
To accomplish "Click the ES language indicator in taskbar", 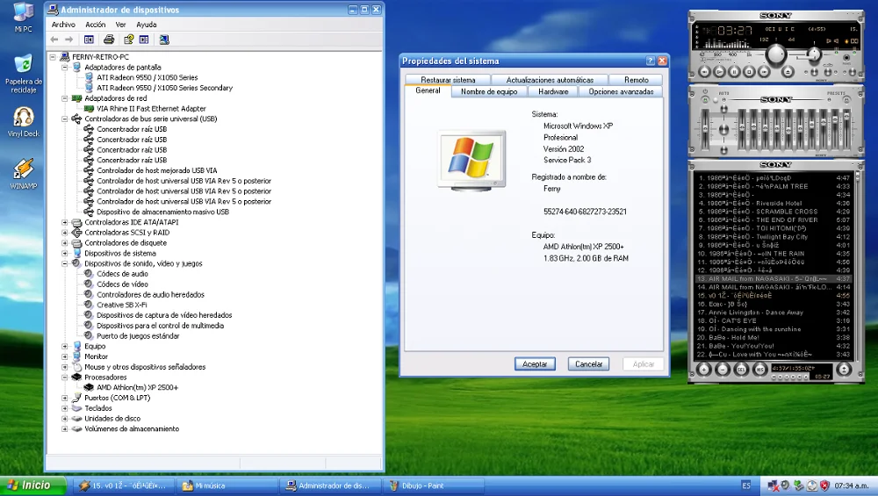I will tap(745, 485).
